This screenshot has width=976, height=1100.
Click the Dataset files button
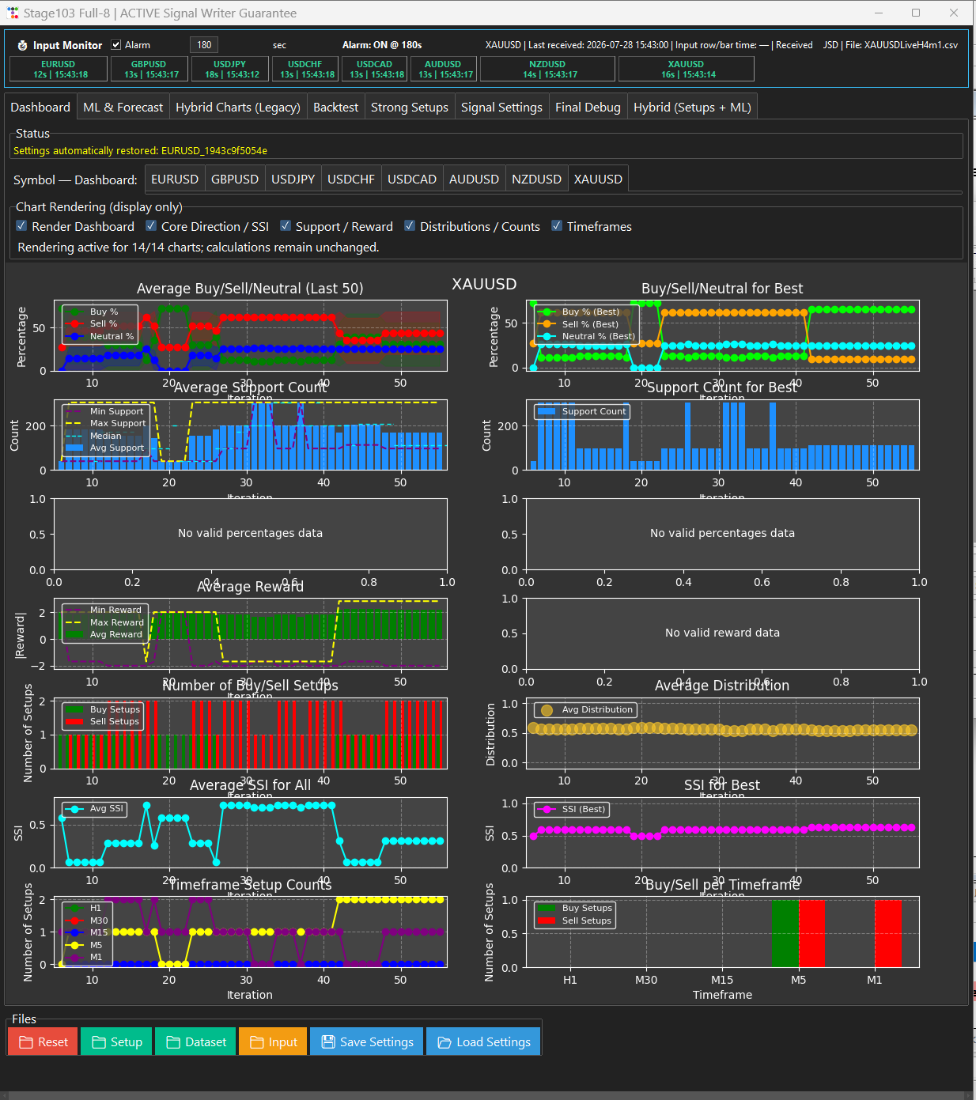195,1041
